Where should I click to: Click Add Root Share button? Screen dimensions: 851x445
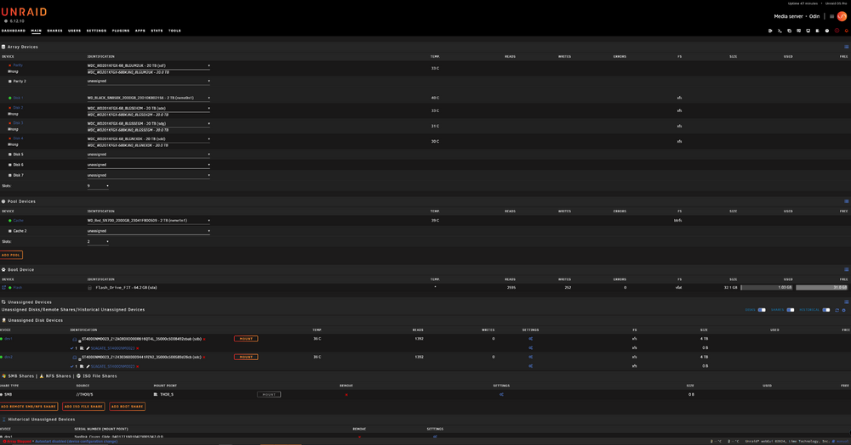coord(128,407)
